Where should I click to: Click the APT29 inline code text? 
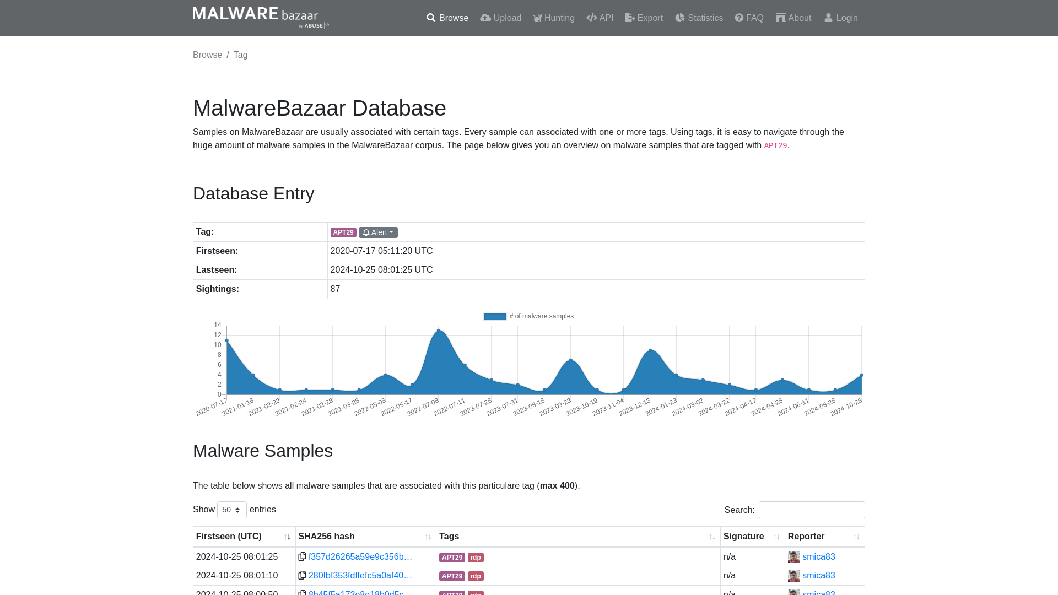[775, 146]
